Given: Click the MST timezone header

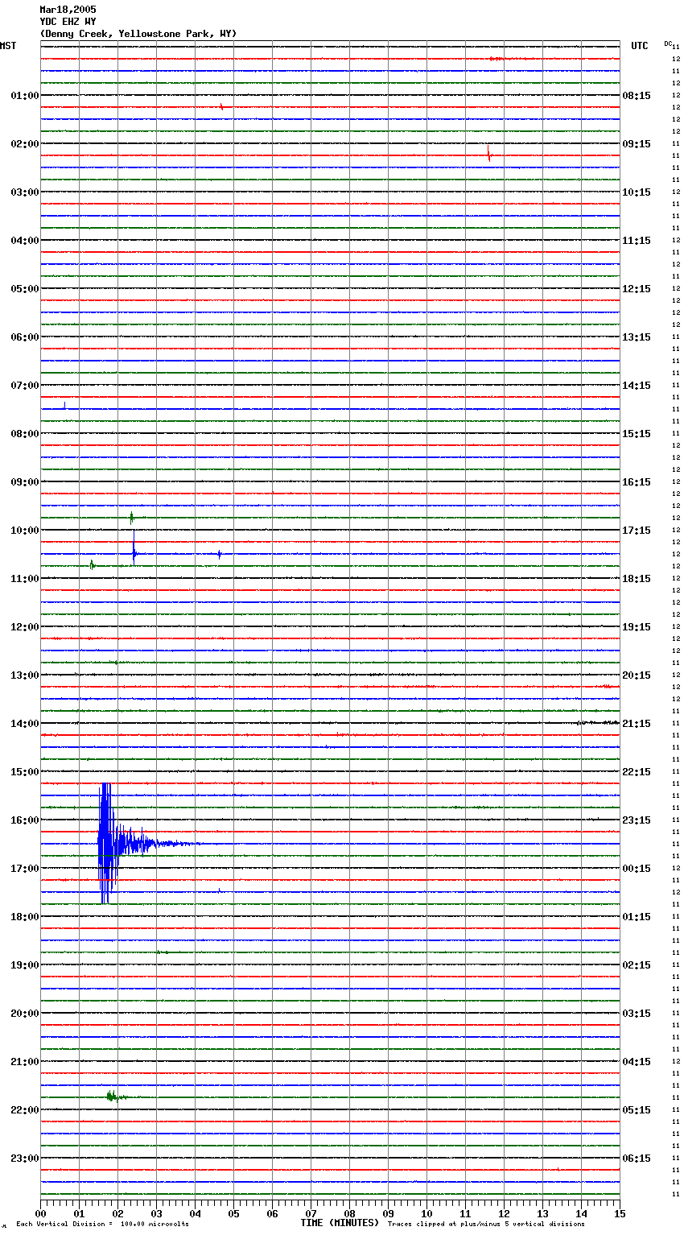Looking at the screenshot, I should [8, 46].
